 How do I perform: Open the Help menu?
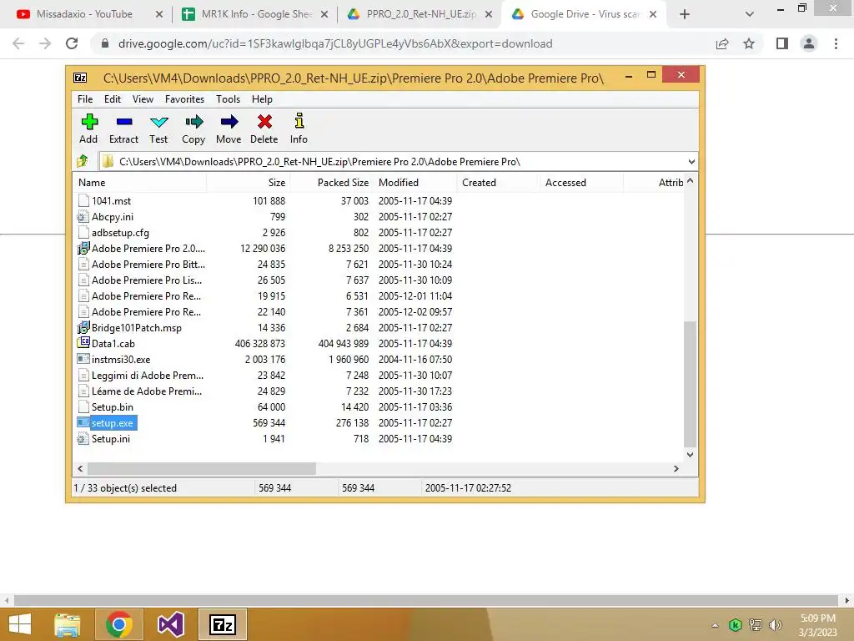pos(262,99)
